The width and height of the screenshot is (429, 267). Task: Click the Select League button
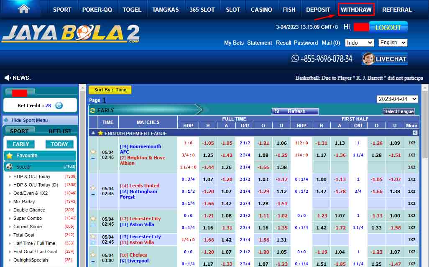click(398, 111)
